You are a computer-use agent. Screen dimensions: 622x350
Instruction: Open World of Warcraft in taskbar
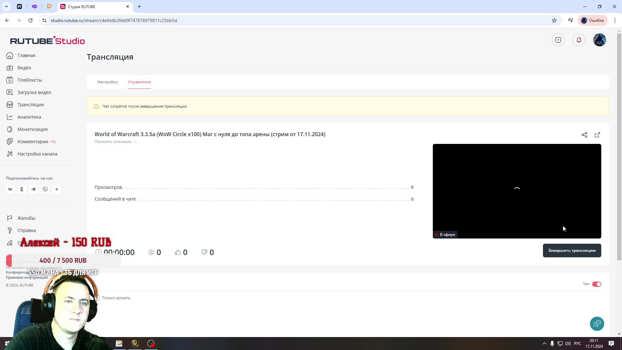pos(135,344)
